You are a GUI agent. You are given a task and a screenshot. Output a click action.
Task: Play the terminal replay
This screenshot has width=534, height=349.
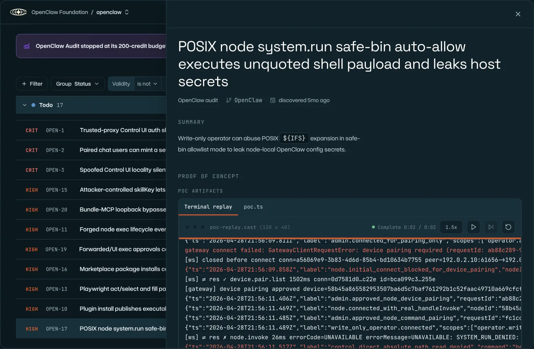pos(473,227)
